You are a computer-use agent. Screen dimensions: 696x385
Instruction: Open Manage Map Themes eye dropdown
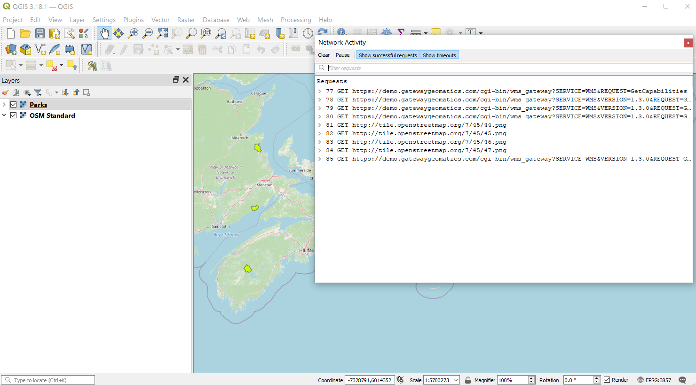click(27, 92)
